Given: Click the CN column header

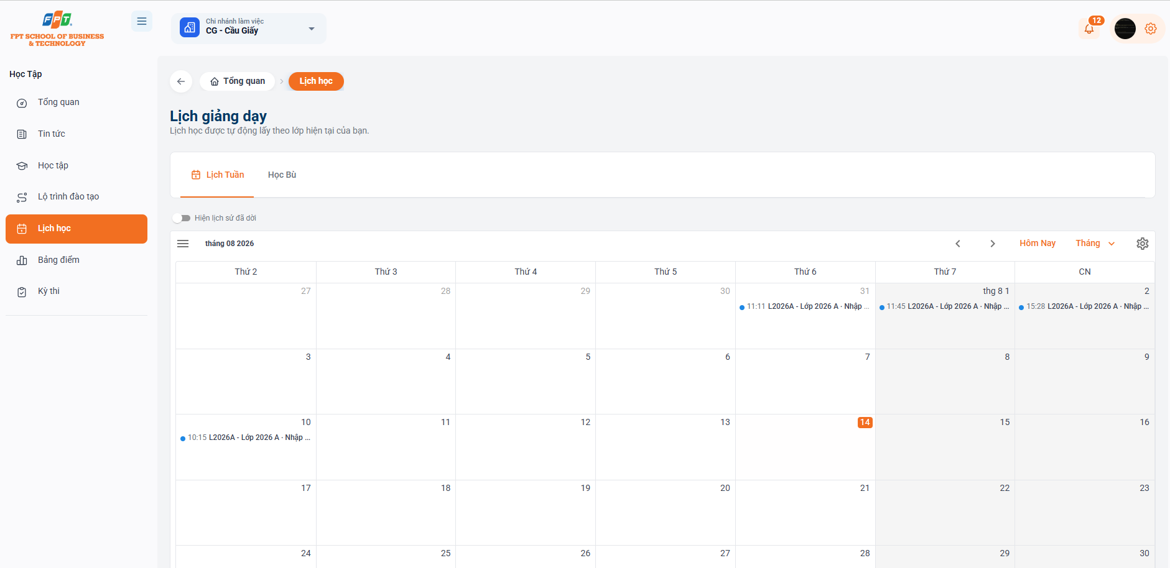Looking at the screenshot, I should [x=1085, y=272].
